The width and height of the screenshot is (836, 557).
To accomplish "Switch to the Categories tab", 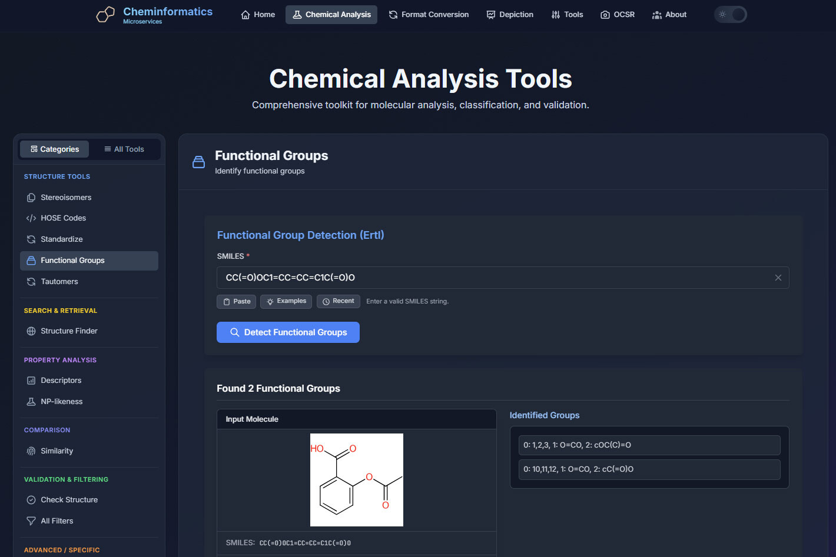I will point(55,149).
